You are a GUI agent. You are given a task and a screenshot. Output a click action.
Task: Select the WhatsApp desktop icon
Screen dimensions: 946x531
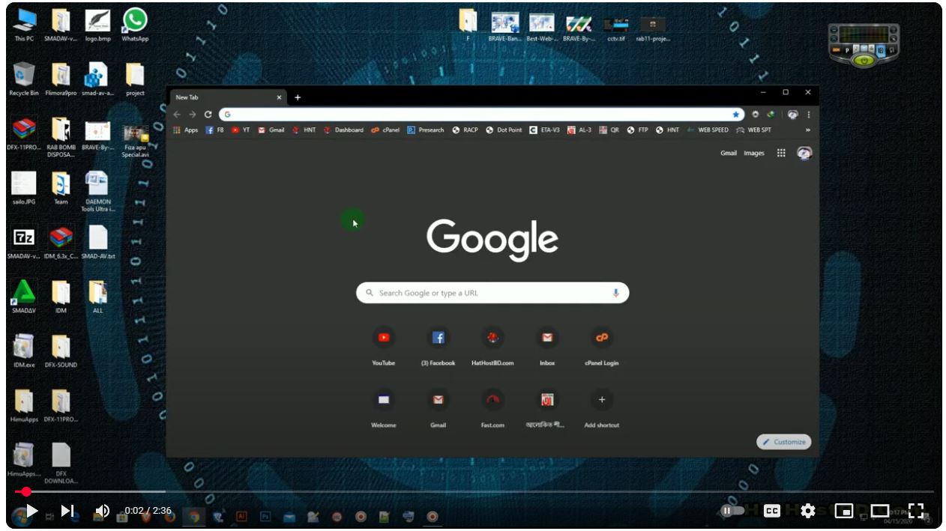(135, 25)
